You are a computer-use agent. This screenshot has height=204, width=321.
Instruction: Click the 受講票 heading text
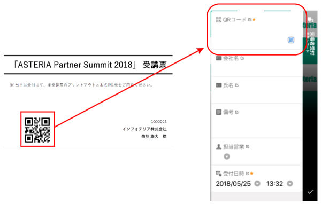[155, 65]
